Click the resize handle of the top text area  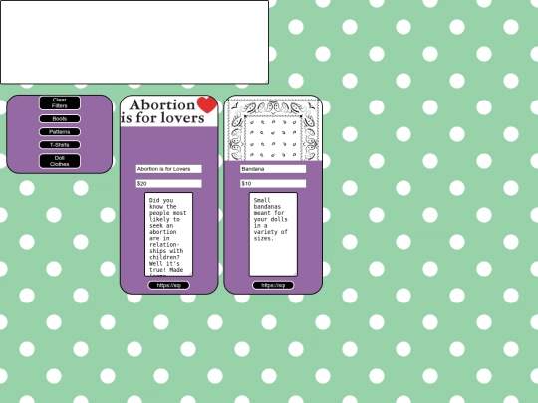click(266, 81)
